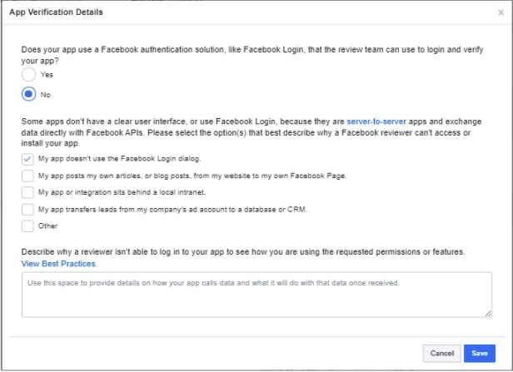Viewport: 513px width, 372px height.
Task: Uncheck 'My app doesn't use Facebook Login dialog'
Action: [27, 159]
